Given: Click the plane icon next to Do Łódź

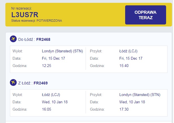Looking at the screenshot, I should tap(13, 39).
